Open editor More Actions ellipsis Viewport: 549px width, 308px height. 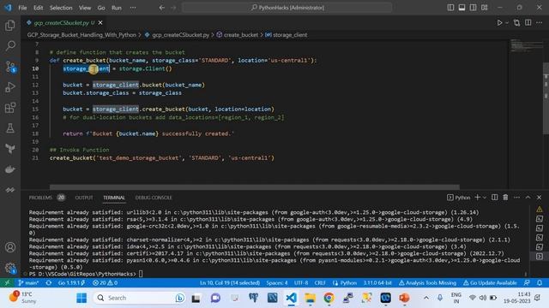[x=540, y=23]
